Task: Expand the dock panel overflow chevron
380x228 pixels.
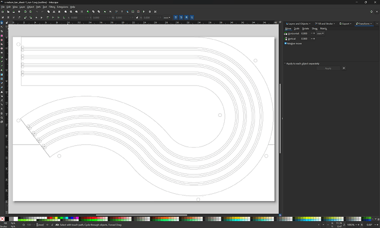Action: [x=376, y=24]
